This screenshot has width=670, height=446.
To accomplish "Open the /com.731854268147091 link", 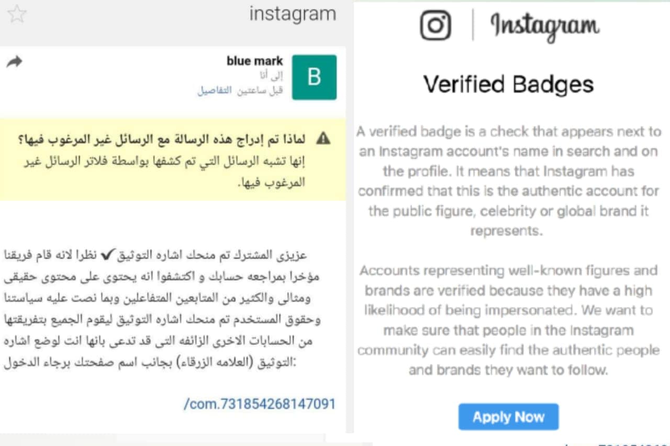I will (x=259, y=404).
